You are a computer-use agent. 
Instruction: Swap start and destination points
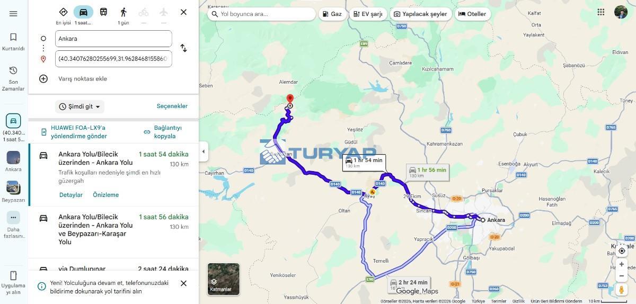[x=183, y=48]
